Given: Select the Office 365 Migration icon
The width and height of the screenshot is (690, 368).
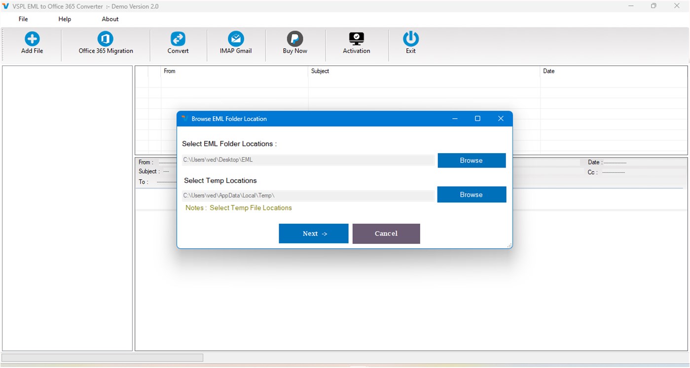Looking at the screenshot, I should coord(105,38).
